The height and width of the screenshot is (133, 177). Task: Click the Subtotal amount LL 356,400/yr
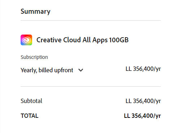(143, 101)
